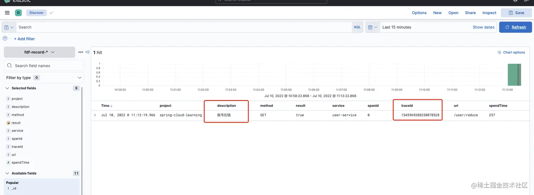Click boolean-type icon next to result field

[8, 123]
